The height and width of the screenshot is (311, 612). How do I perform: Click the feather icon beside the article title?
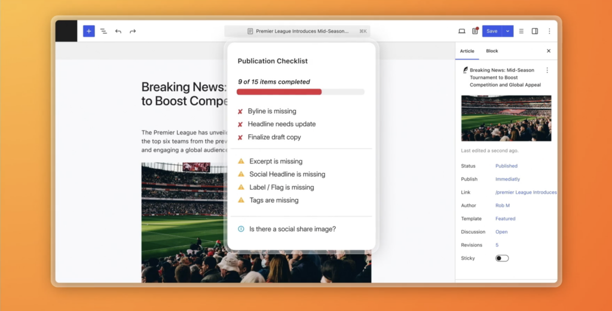point(465,70)
